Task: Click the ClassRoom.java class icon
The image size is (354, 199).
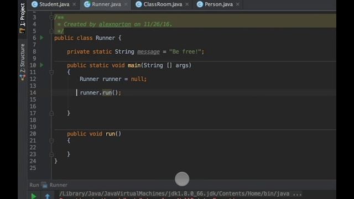Action: click(x=139, y=4)
